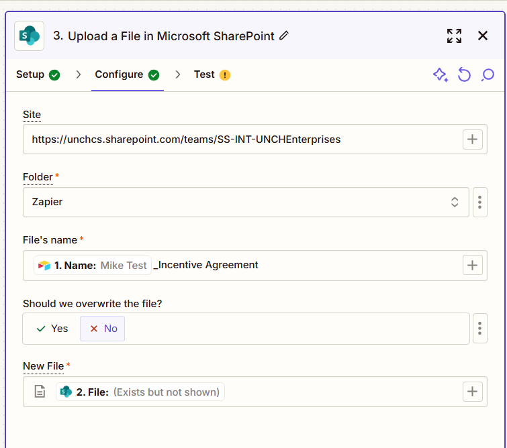Click the yellow warning icon beside Test

point(225,75)
